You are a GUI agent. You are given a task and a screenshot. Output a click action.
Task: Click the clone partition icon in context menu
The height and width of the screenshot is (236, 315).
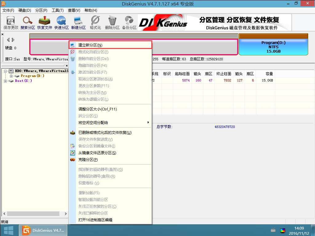click(x=73, y=160)
